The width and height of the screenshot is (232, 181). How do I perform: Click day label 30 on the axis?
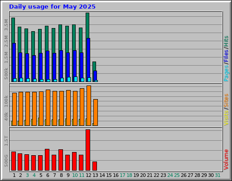[211, 175]
